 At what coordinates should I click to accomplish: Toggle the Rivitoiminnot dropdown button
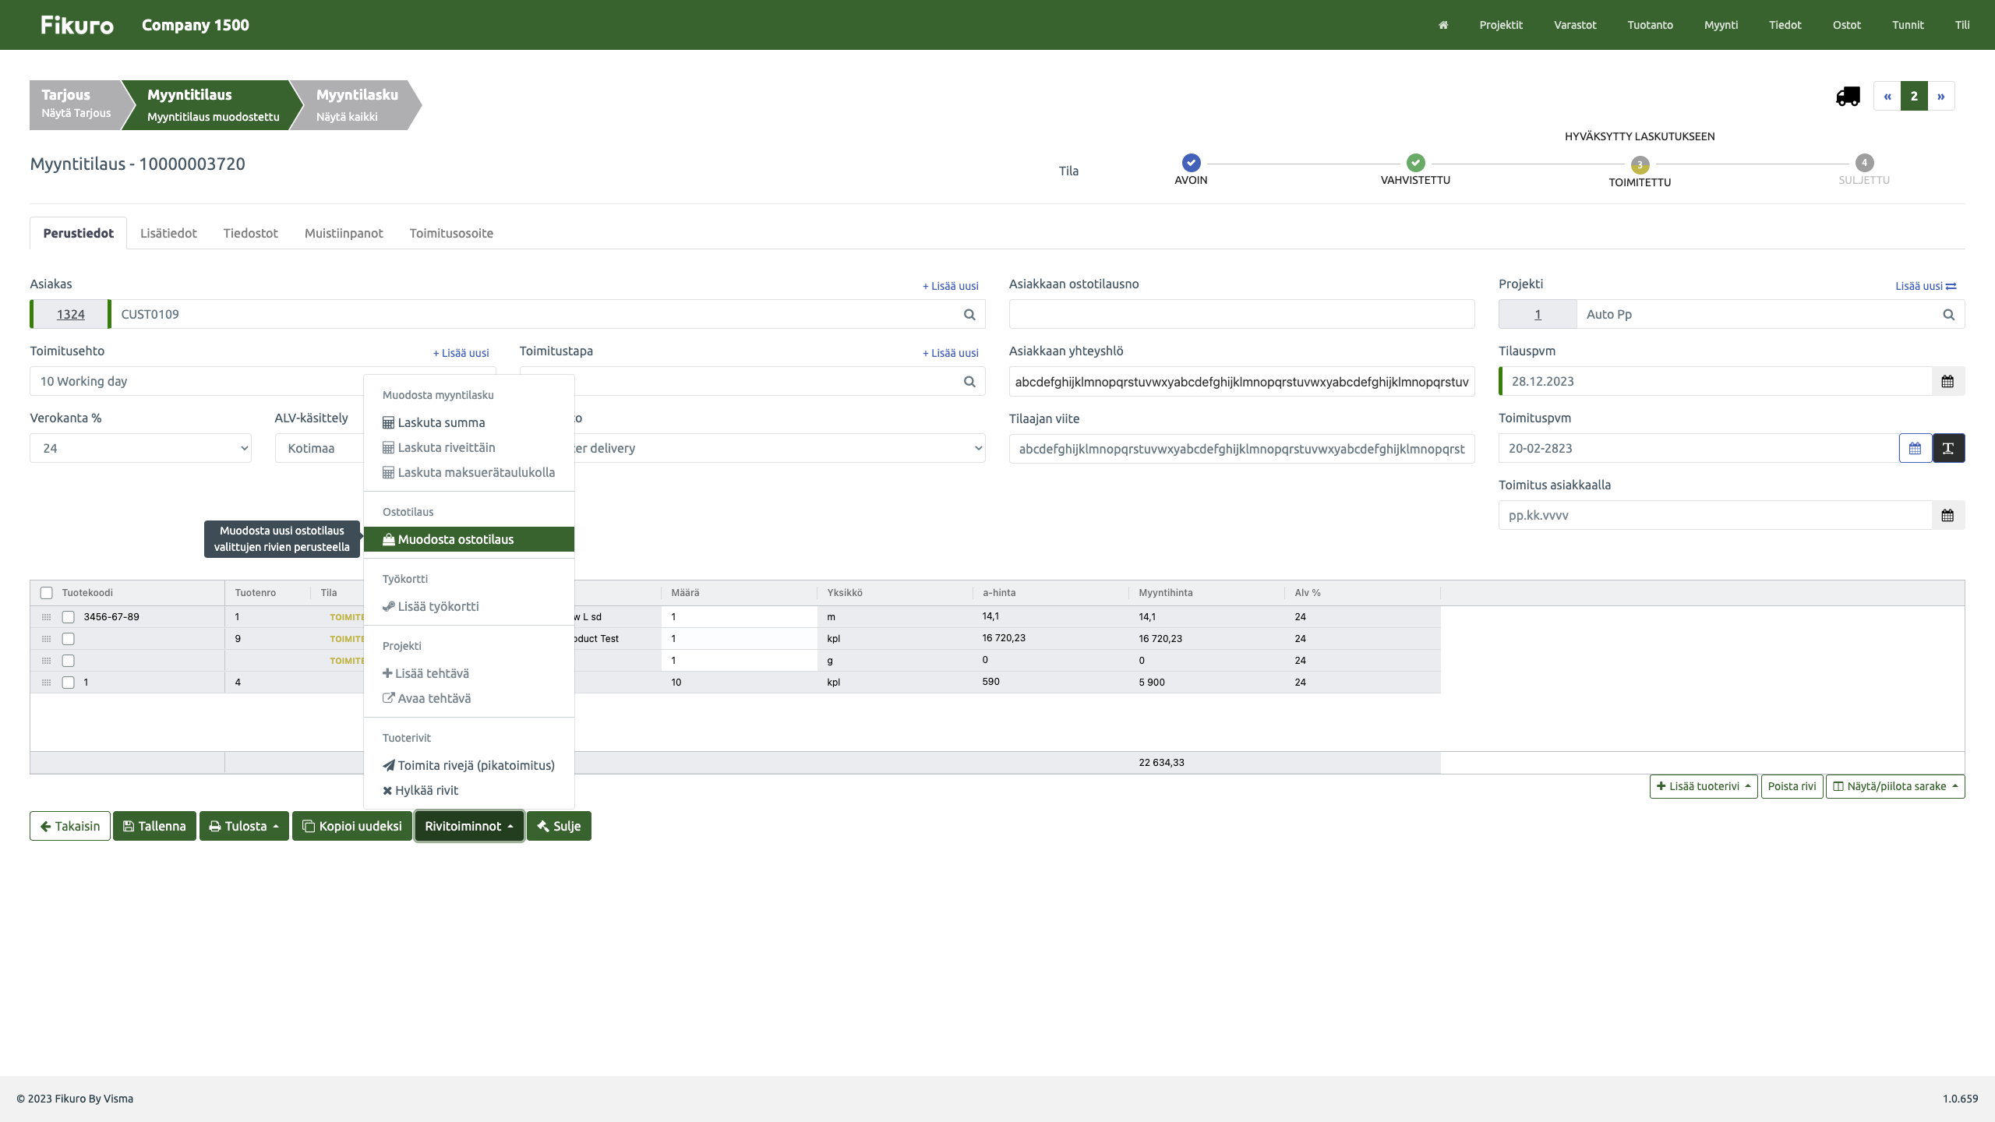[x=469, y=826]
